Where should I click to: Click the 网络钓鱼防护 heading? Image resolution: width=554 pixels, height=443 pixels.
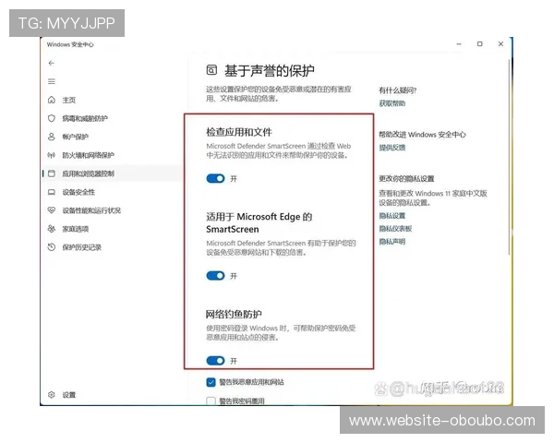234,314
